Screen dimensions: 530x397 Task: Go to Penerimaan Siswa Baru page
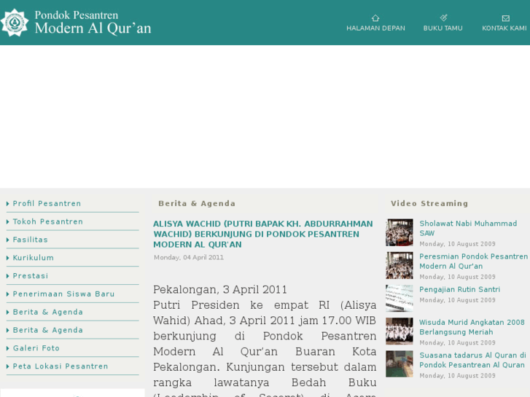(x=63, y=294)
